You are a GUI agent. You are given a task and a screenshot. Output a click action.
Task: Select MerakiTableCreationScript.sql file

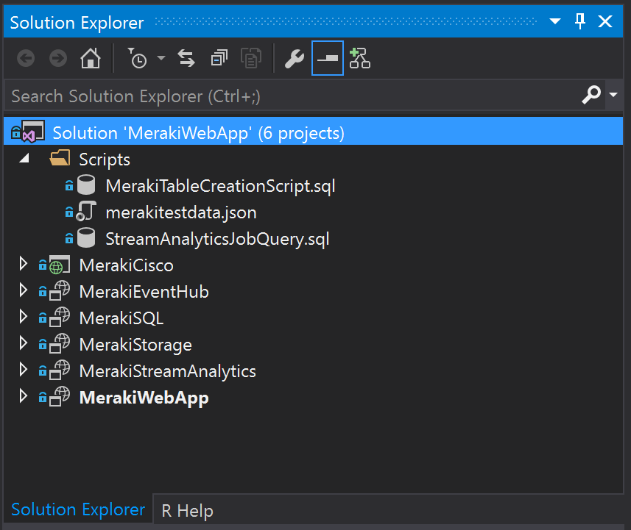pyautogui.click(x=220, y=186)
